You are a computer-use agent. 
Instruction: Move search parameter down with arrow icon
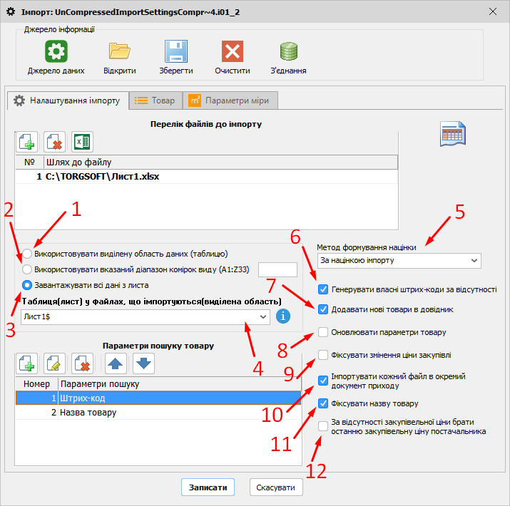[143, 363]
